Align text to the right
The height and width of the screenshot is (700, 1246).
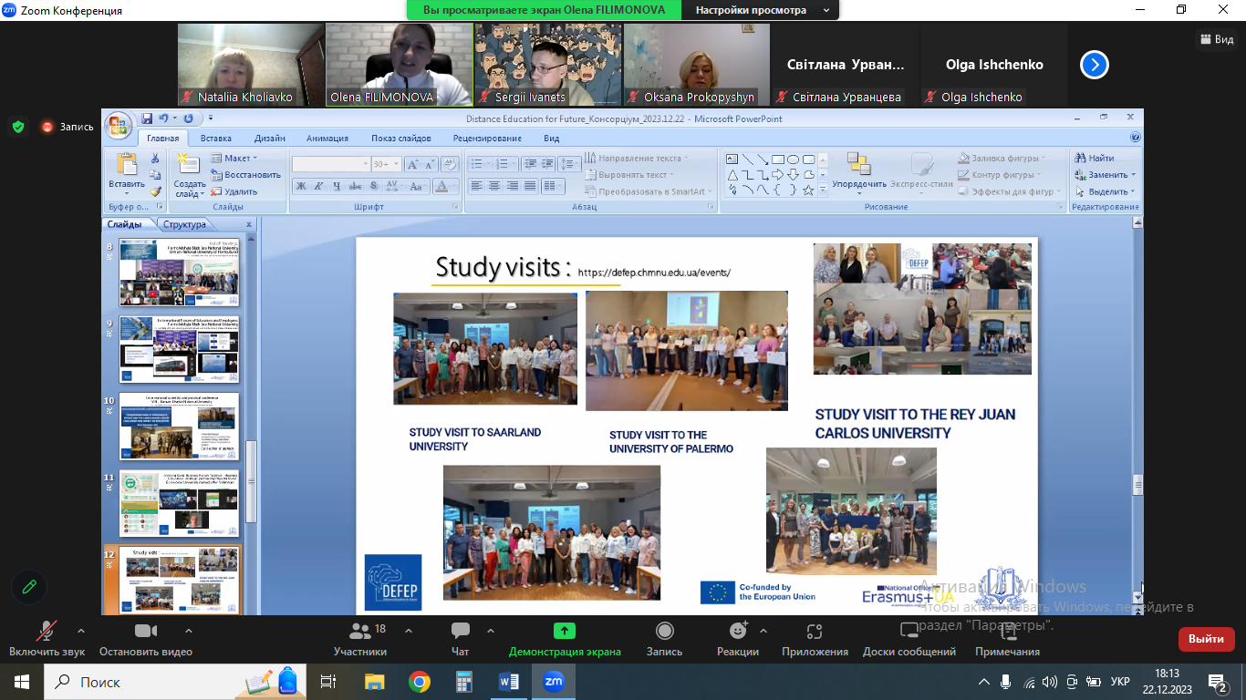[513, 186]
